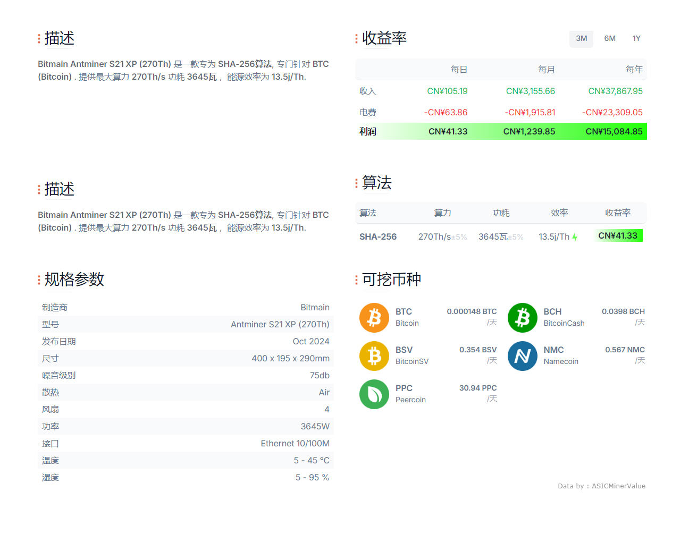Click the 规格参数 section heading
The height and width of the screenshot is (533, 689).
coord(74,280)
